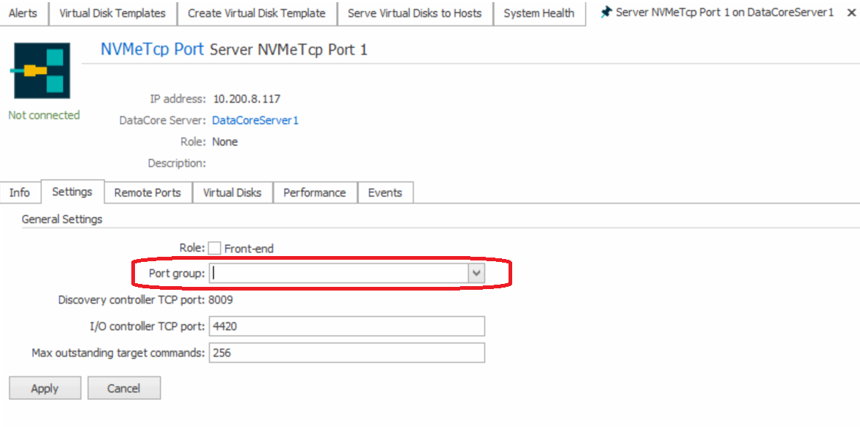Click the pin icon on the port tab

pyautogui.click(x=605, y=13)
